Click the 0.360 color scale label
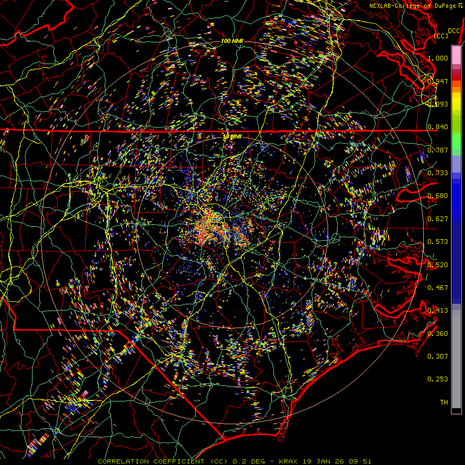Image resolution: width=465 pixels, height=465 pixels. click(x=438, y=334)
